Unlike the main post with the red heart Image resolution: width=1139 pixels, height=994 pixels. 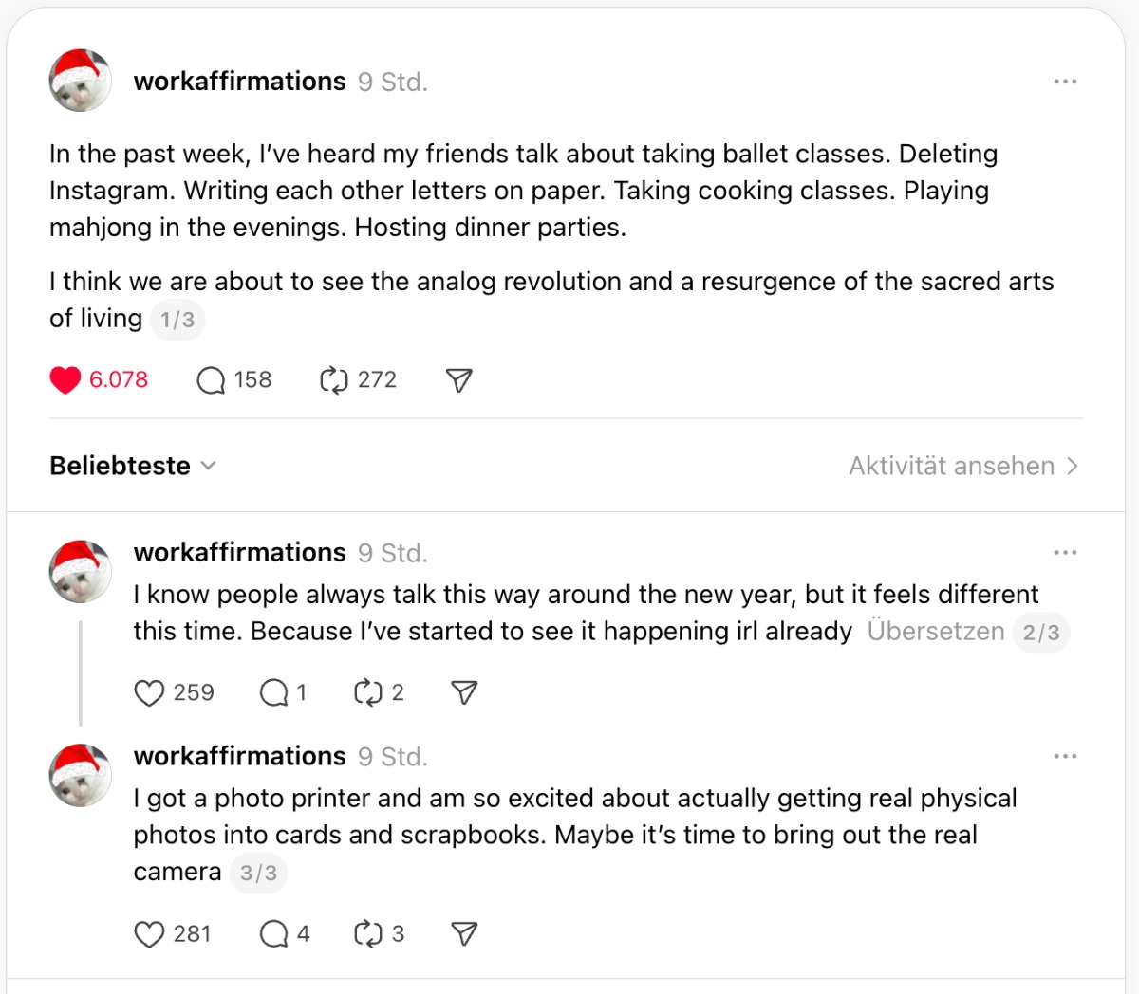pyautogui.click(x=65, y=380)
